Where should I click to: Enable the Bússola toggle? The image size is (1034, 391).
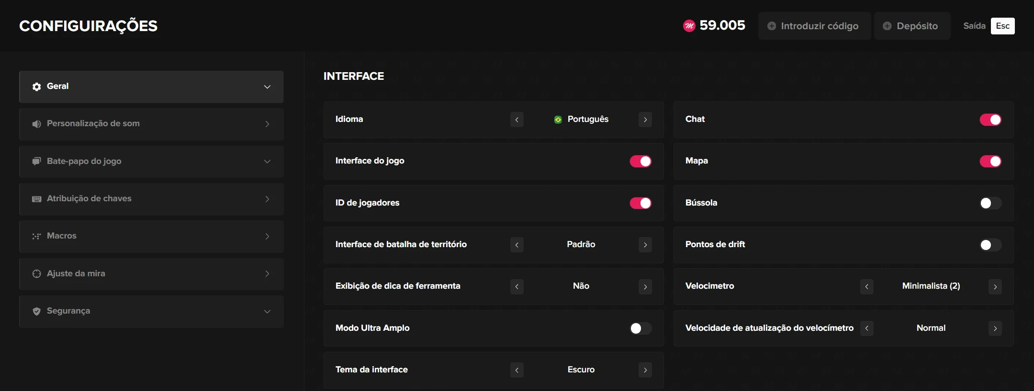[990, 203]
